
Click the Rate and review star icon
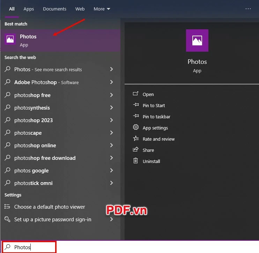(x=136, y=139)
